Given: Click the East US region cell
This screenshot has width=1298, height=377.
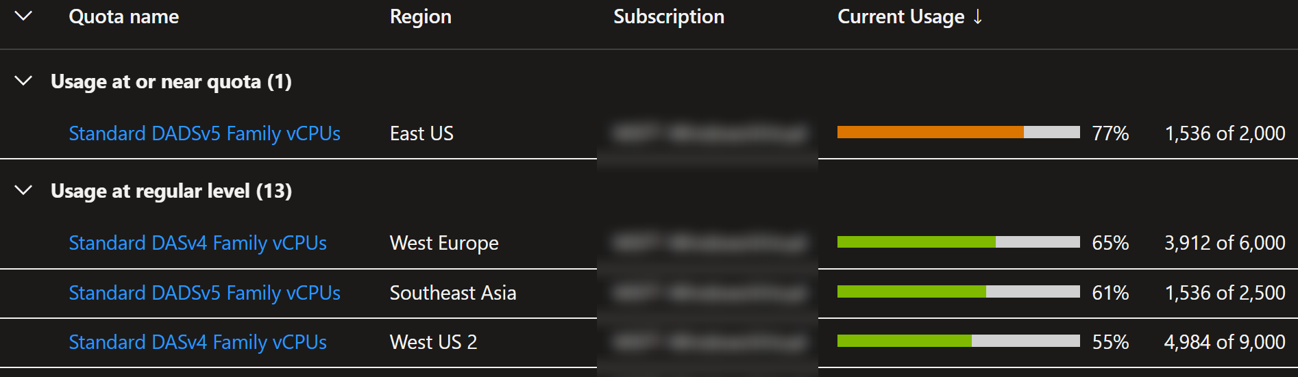Looking at the screenshot, I should point(421,133).
